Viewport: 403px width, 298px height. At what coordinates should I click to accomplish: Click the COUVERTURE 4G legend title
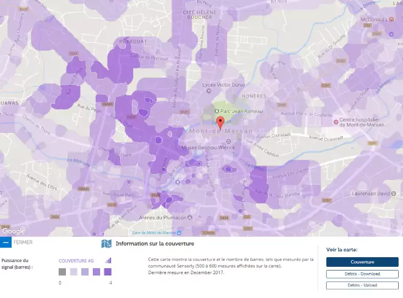pos(76,261)
